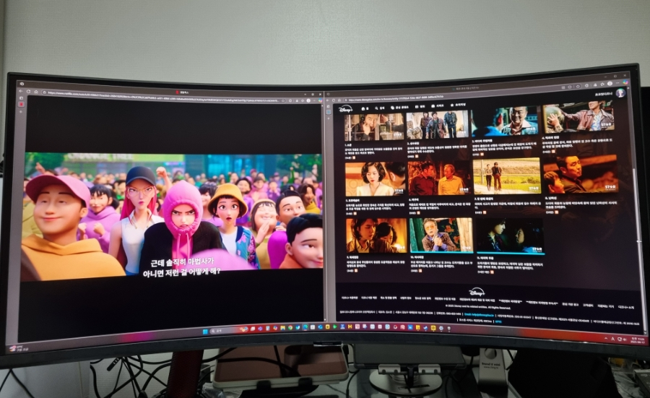Viewport: 650px width, 398px height.
Task: Play Disney+ episode 3 thumbnail
Action: (506, 120)
